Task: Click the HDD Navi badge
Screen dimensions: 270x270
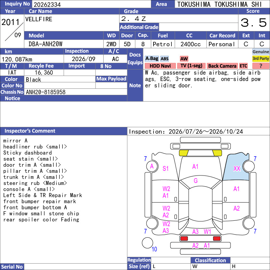Action: [x=160, y=66]
